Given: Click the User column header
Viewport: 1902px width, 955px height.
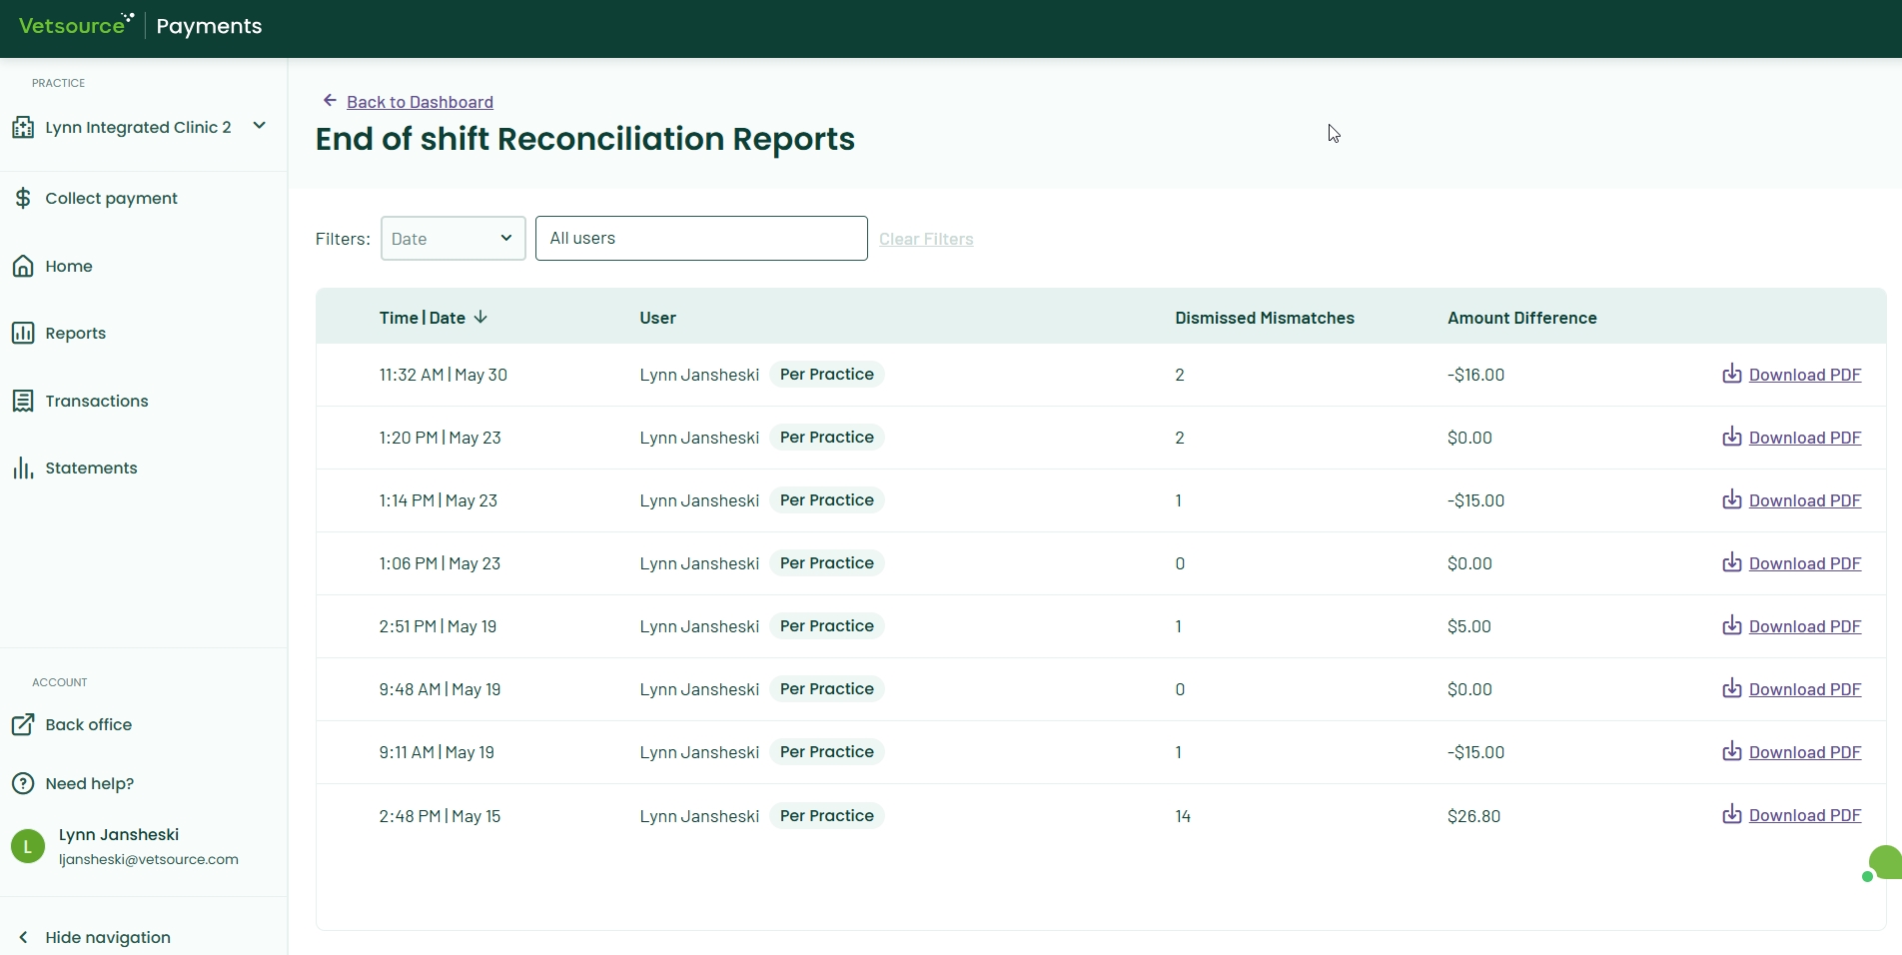Looking at the screenshot, I should pos(657,318).
